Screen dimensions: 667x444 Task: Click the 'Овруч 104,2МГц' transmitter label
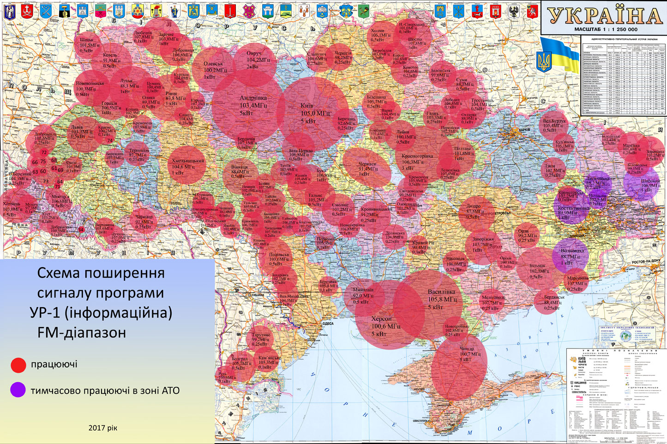point(259,59)
